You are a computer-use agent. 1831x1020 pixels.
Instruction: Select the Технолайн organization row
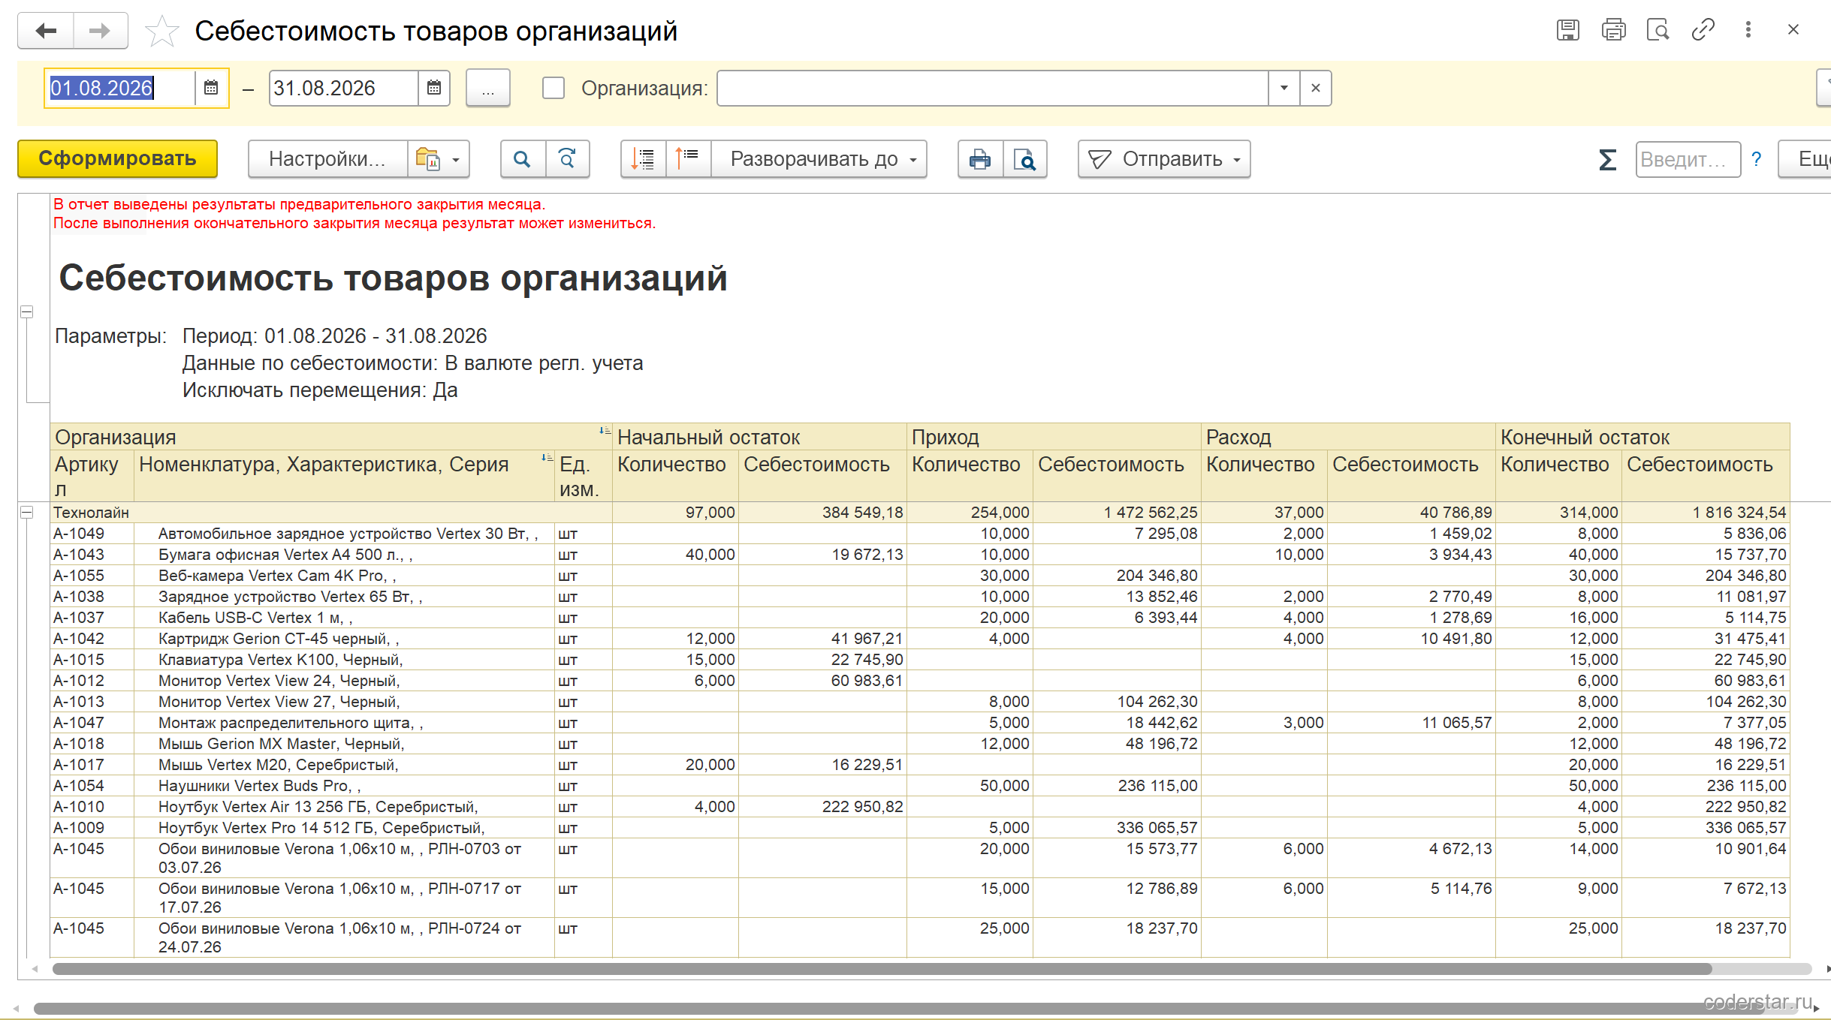coord(920,513)
